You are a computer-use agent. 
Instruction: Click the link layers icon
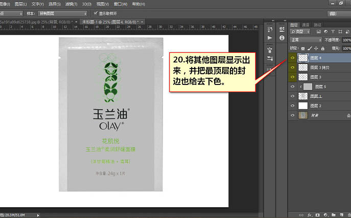click(x=301, y=215)
